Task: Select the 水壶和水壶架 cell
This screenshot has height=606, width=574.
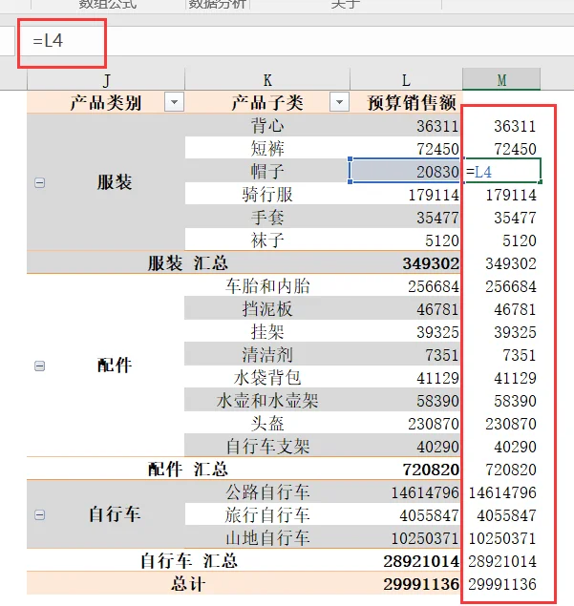Action: tap(267, 401)
